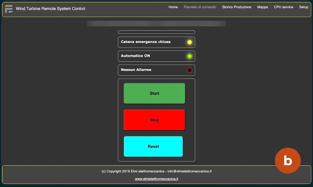Click the yellow Catena emergenza chiusa indicator light
The height and width of the screenshot is (187, 313).
pos(189,42)
